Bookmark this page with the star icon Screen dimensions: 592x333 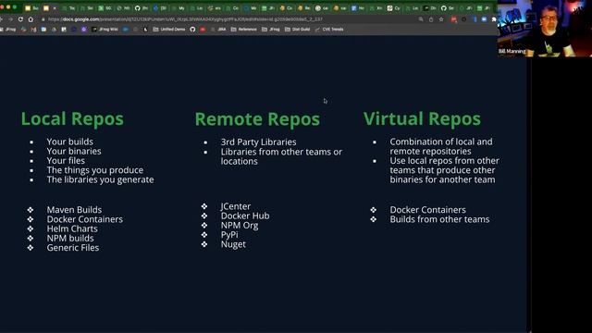click(441, 19)
